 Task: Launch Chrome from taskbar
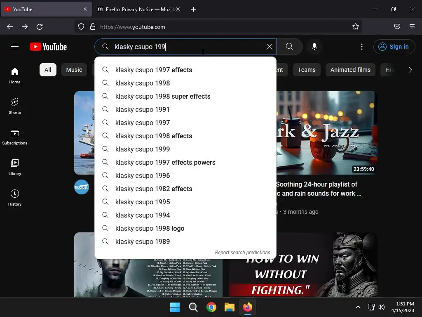click(211, 307)
